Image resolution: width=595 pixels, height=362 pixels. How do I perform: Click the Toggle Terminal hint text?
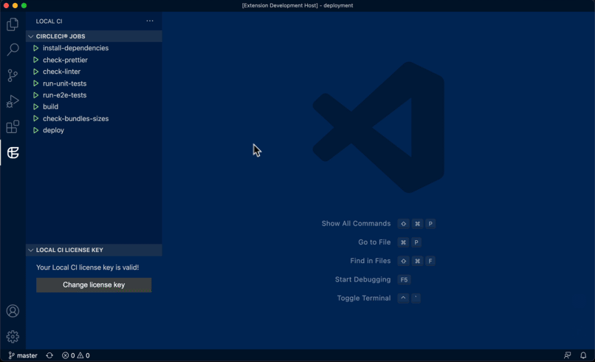364,298
